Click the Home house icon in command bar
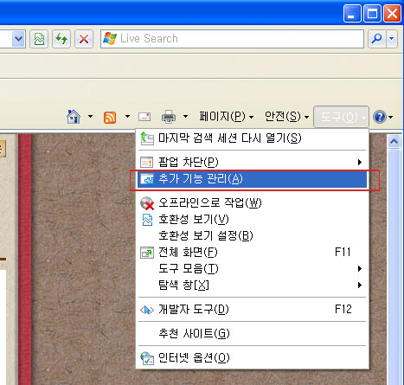The width and height of the screenshot is (404, 385). point(74,117)
